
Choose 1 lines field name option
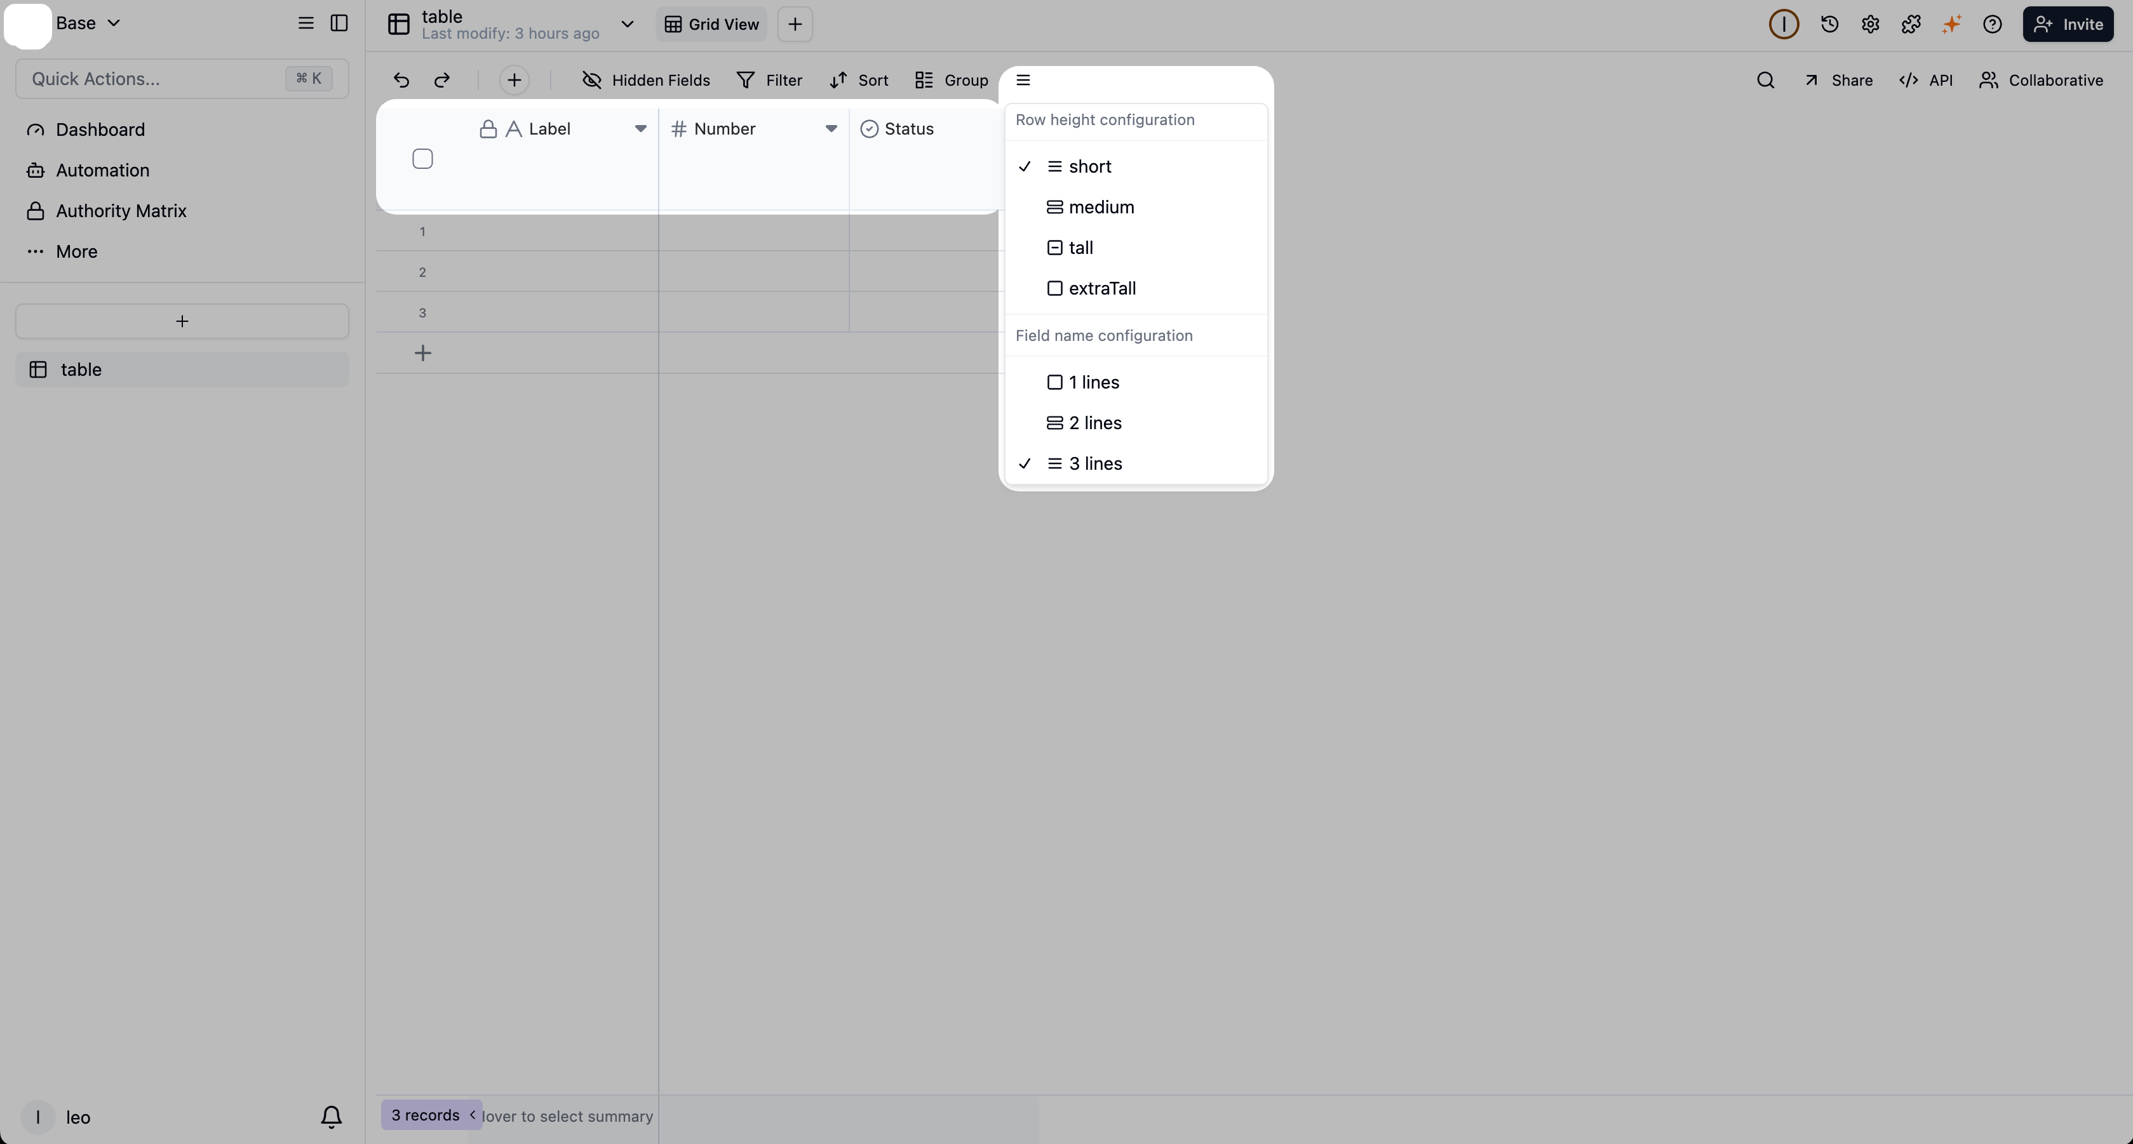1093,382
